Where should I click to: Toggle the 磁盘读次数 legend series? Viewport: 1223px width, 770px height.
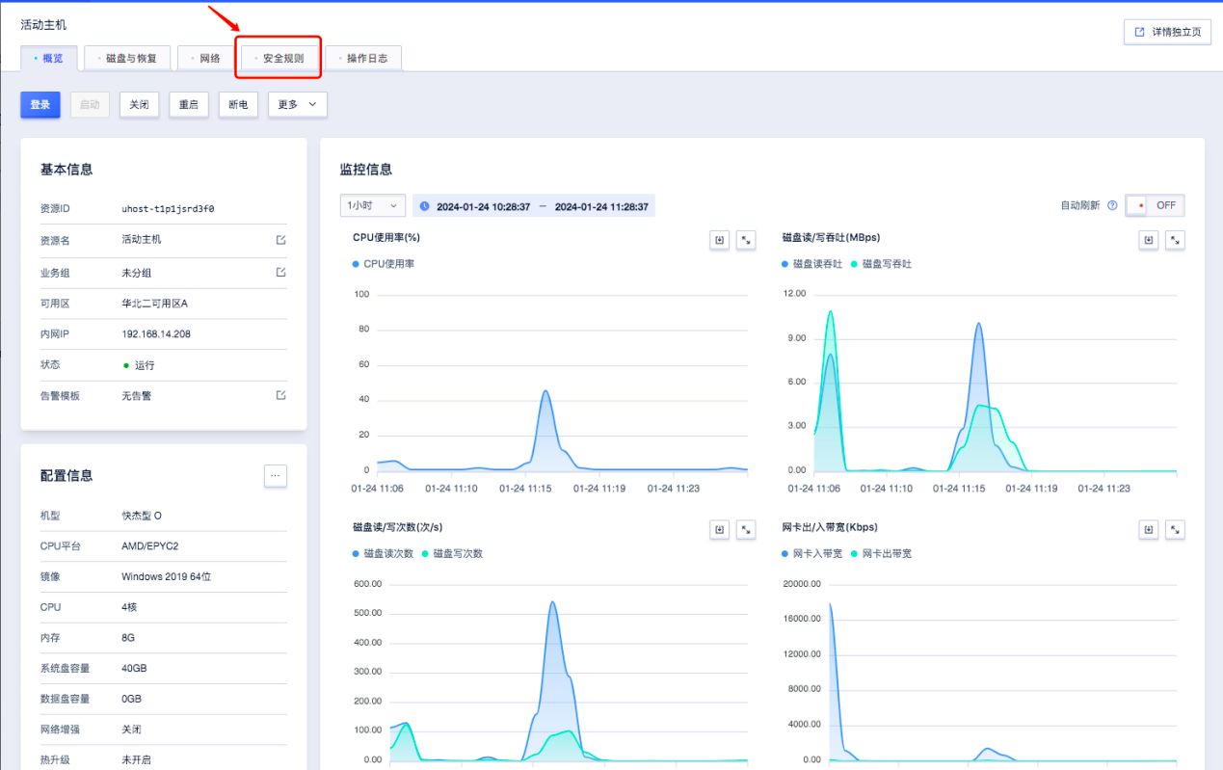tap(384, 553)
